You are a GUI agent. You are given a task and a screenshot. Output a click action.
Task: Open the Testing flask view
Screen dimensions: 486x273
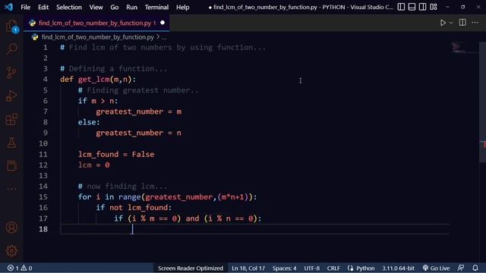click(x=12, y=143)
